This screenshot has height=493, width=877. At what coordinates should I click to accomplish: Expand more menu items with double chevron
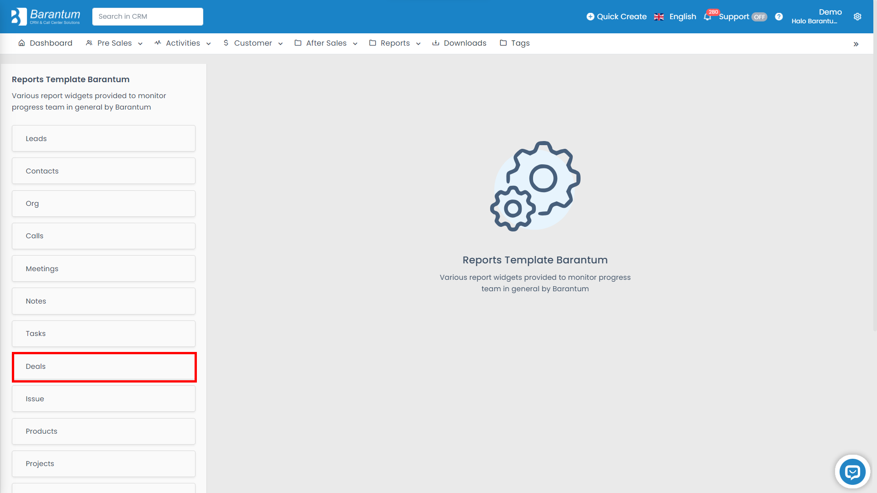point(856,44)
